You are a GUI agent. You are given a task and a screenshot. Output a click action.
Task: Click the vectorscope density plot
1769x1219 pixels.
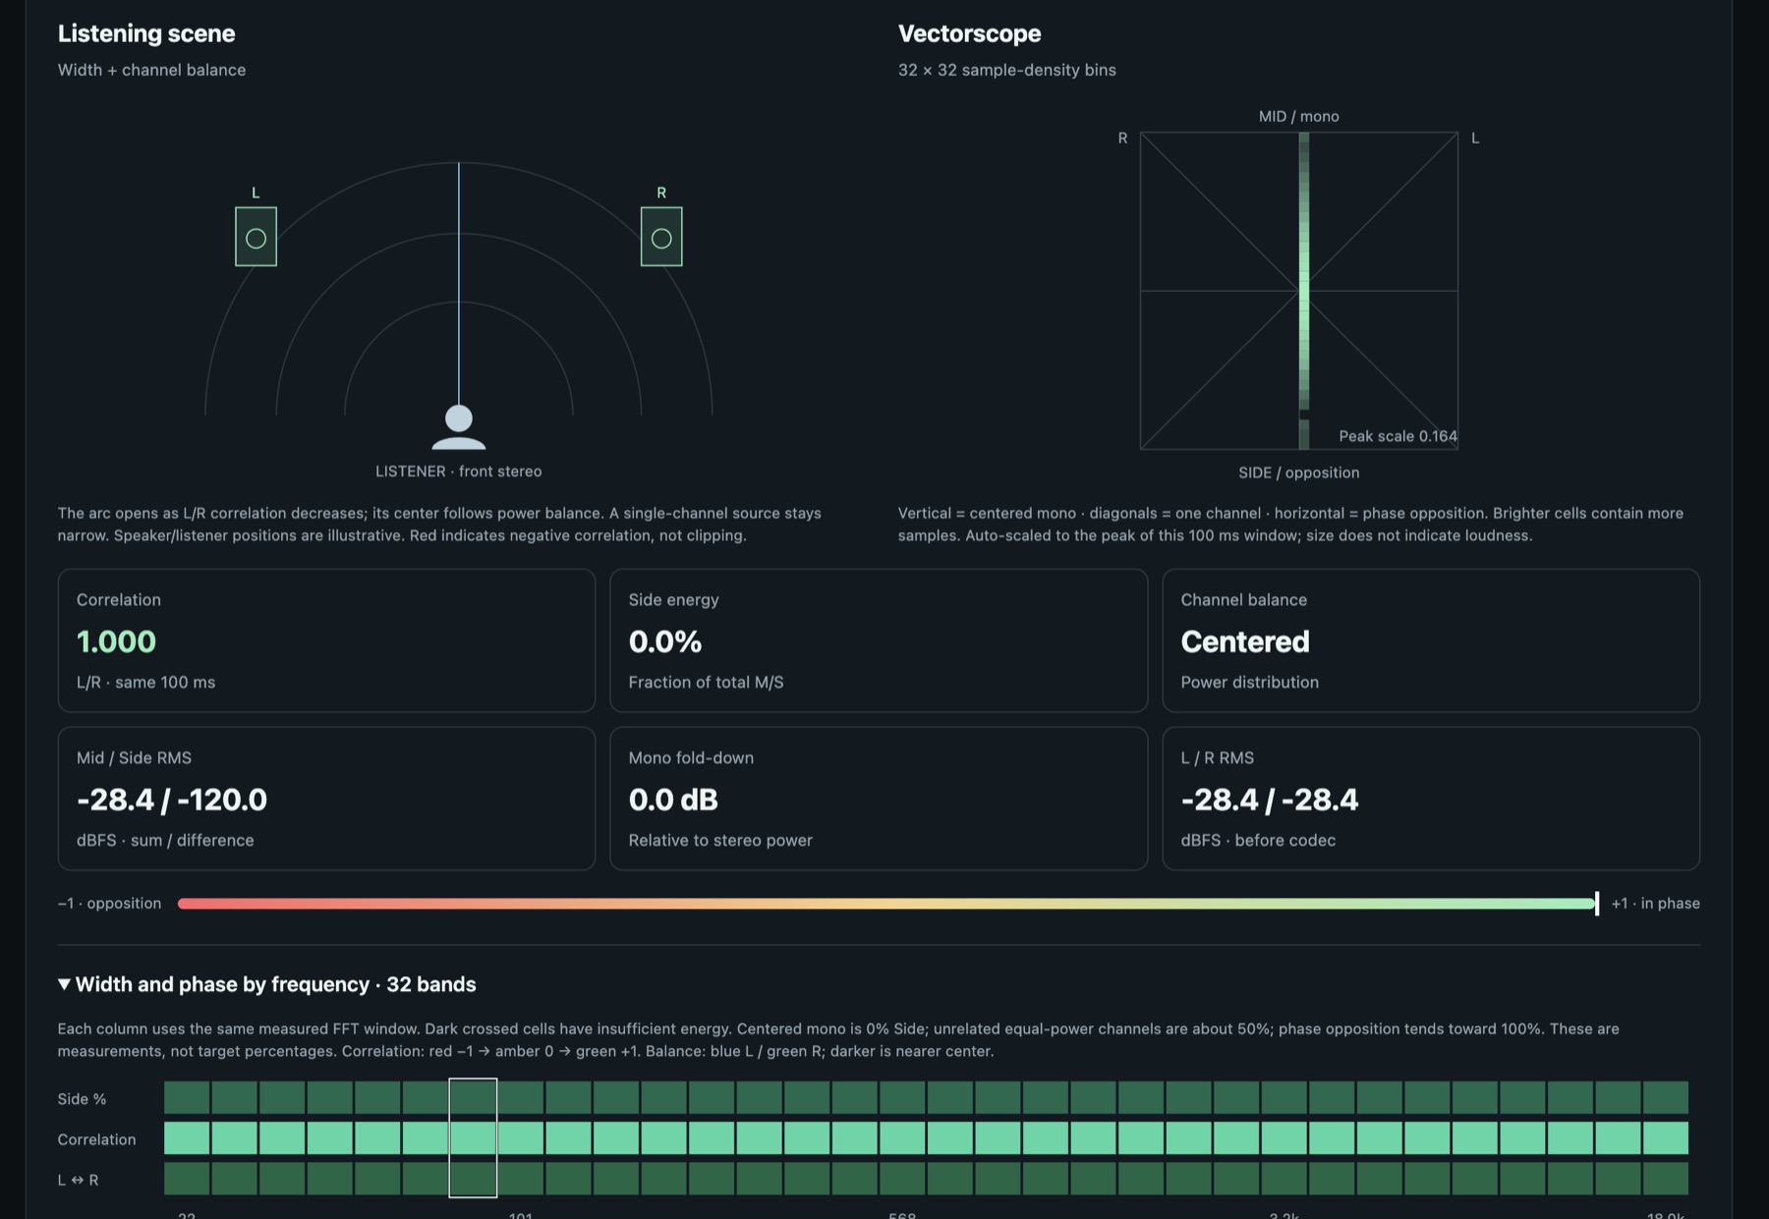coord(1298,291)
